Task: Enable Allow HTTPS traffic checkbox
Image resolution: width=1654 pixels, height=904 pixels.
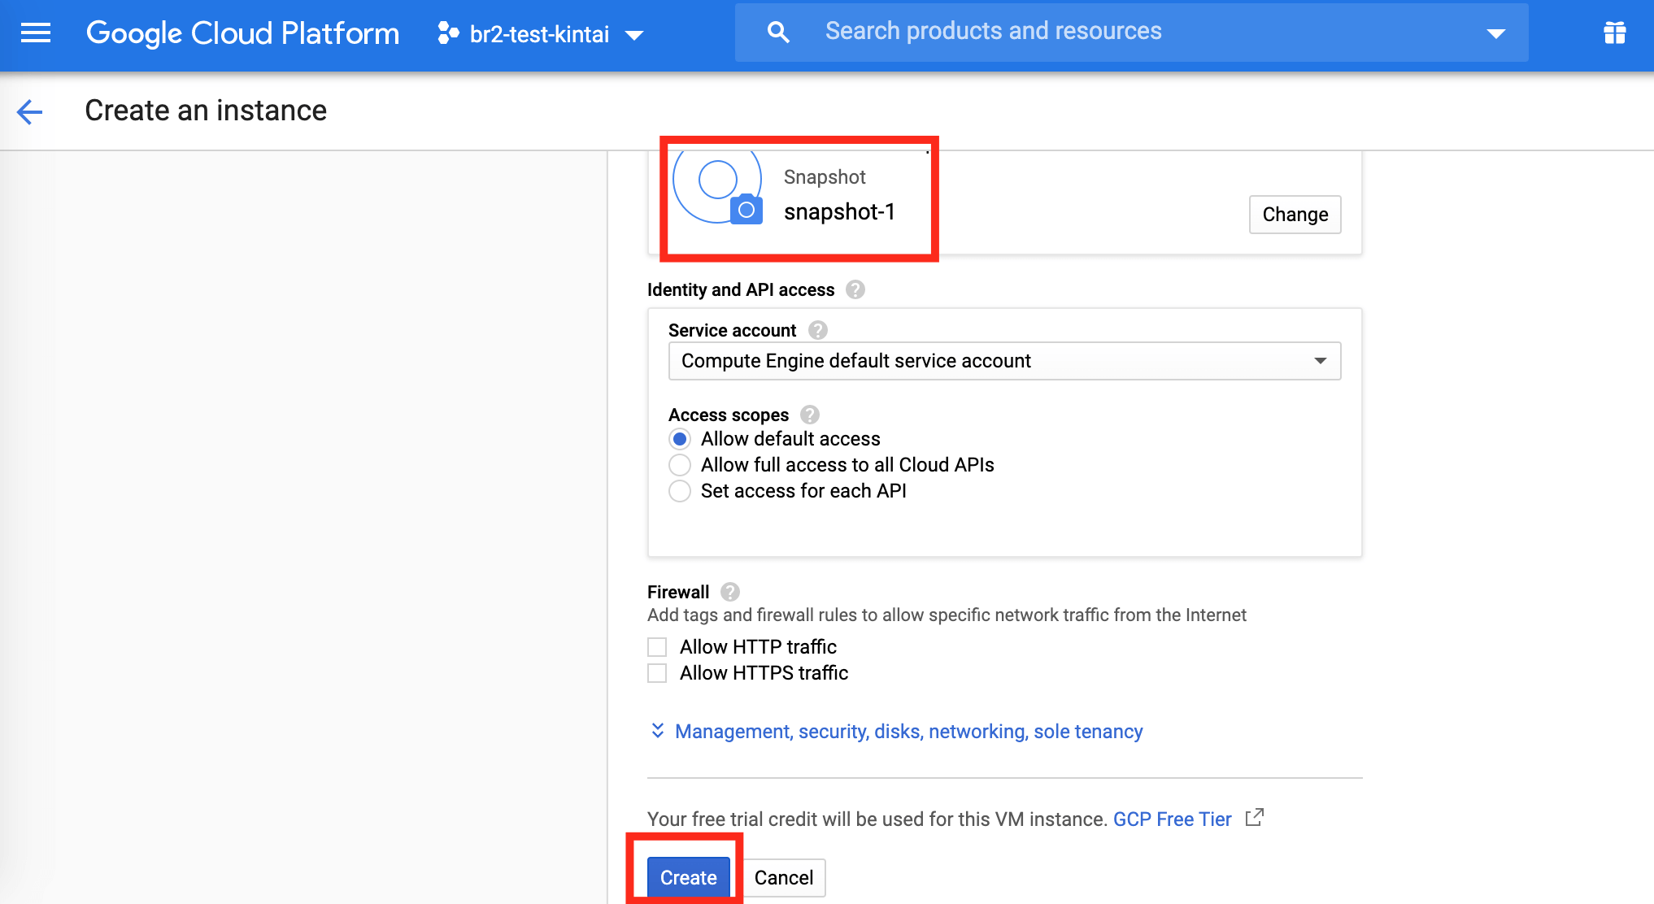Action: (x=657, y=673)
